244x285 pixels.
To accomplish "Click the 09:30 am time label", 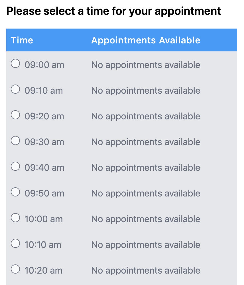I will point(44,142).
